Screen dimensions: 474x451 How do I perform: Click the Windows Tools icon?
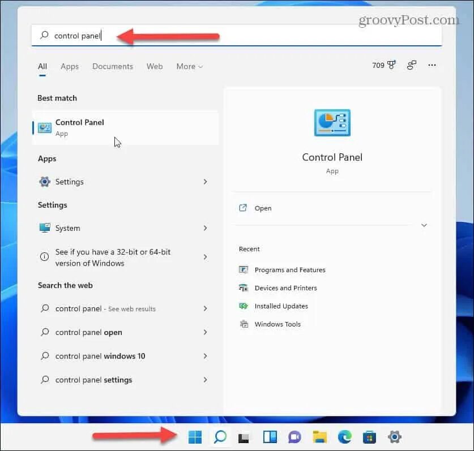pos(244,324)
